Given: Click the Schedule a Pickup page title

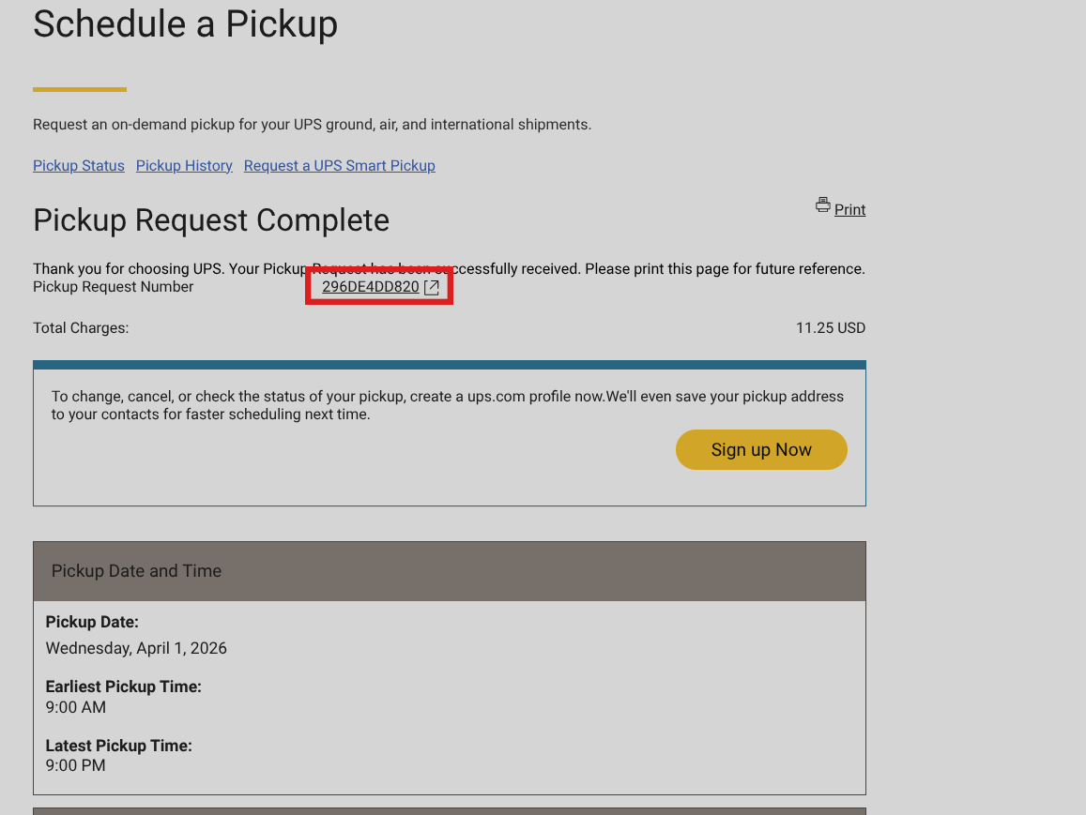Looking at the screenshot, I should pyautogui.click(x=185, y=24).
